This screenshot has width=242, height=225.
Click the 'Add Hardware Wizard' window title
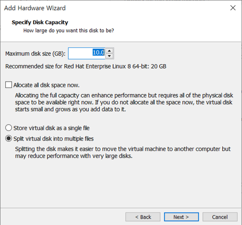coord(35,8)
